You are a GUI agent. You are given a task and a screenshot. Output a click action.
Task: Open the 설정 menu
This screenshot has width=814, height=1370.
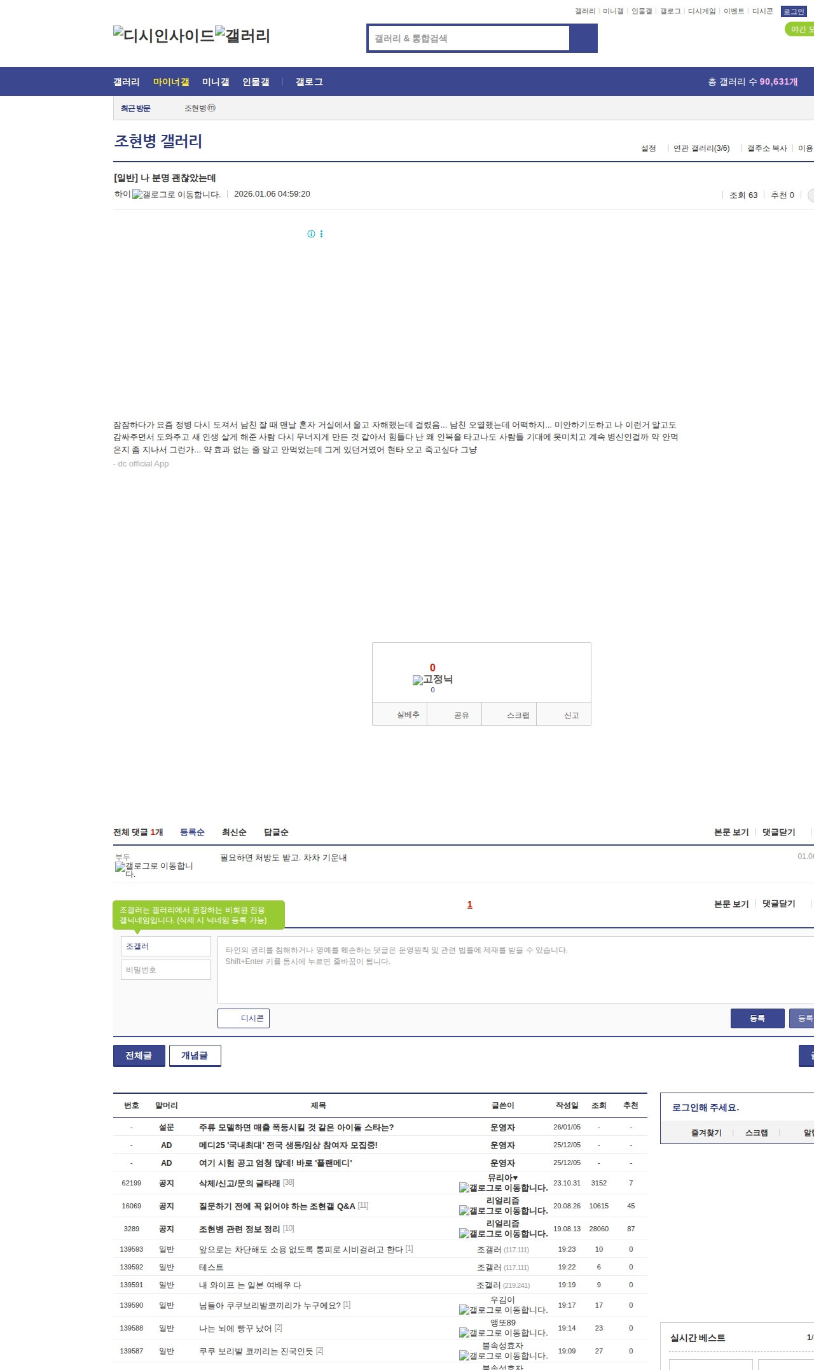click(x=648, y=148)
